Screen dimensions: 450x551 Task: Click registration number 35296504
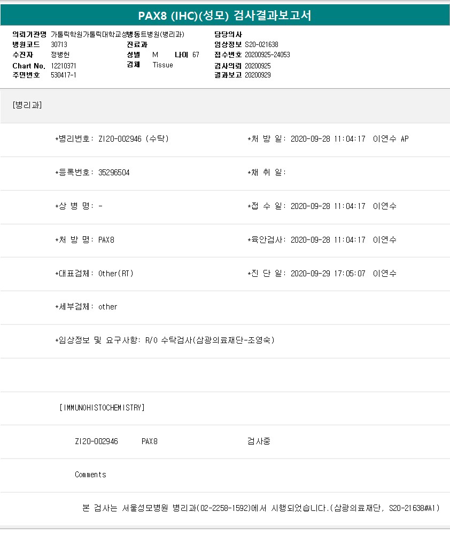114,173
